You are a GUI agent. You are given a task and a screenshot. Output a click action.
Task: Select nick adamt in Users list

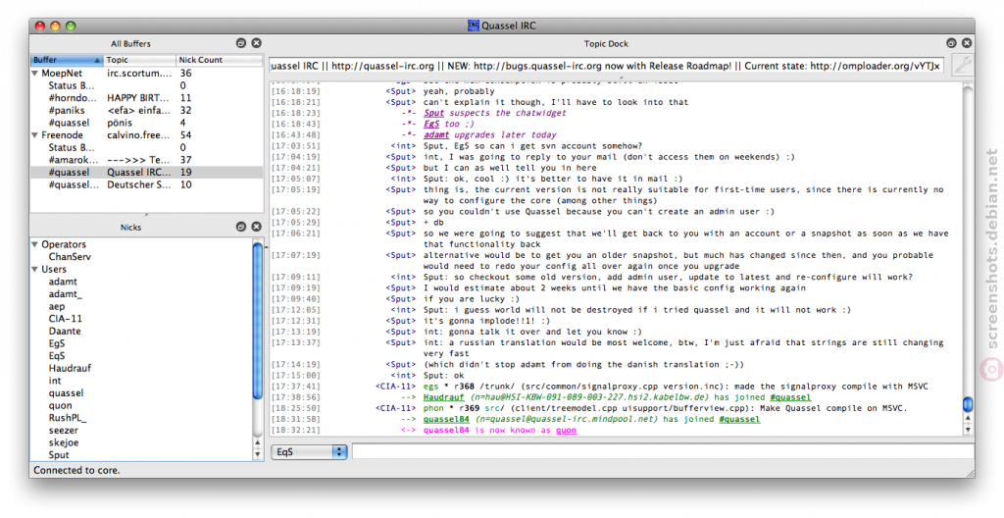(63, 282)
